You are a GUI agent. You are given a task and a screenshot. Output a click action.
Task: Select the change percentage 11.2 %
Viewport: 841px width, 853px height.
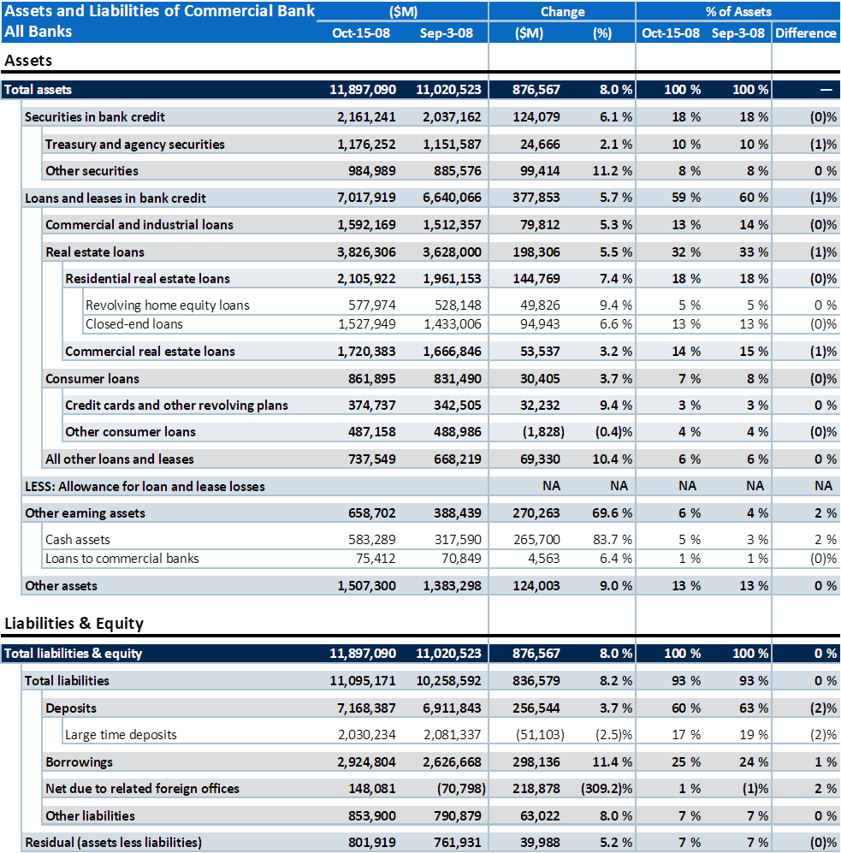[x=613, y=171]
